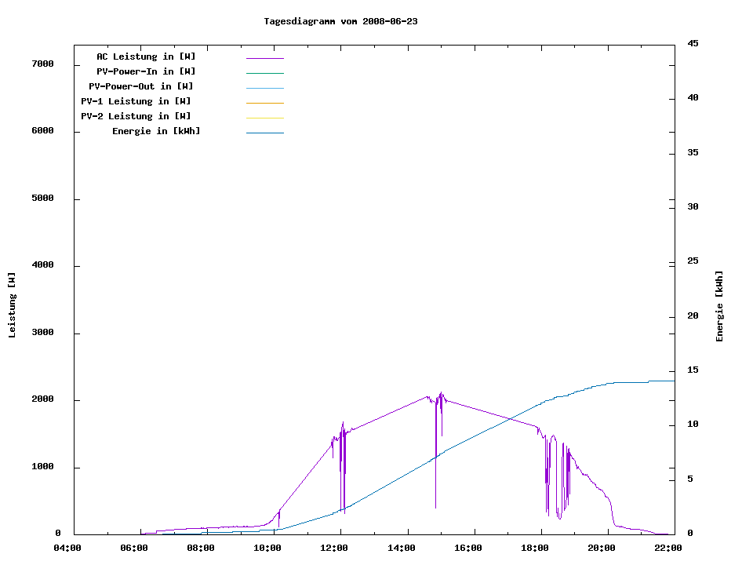Image resolution: width=753 pixels, height=565 pixels.
Task: Click the 'Leistung [W]' left axis title
Action: point(12,305)
